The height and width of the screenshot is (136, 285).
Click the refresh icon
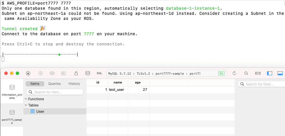point(235,73)
